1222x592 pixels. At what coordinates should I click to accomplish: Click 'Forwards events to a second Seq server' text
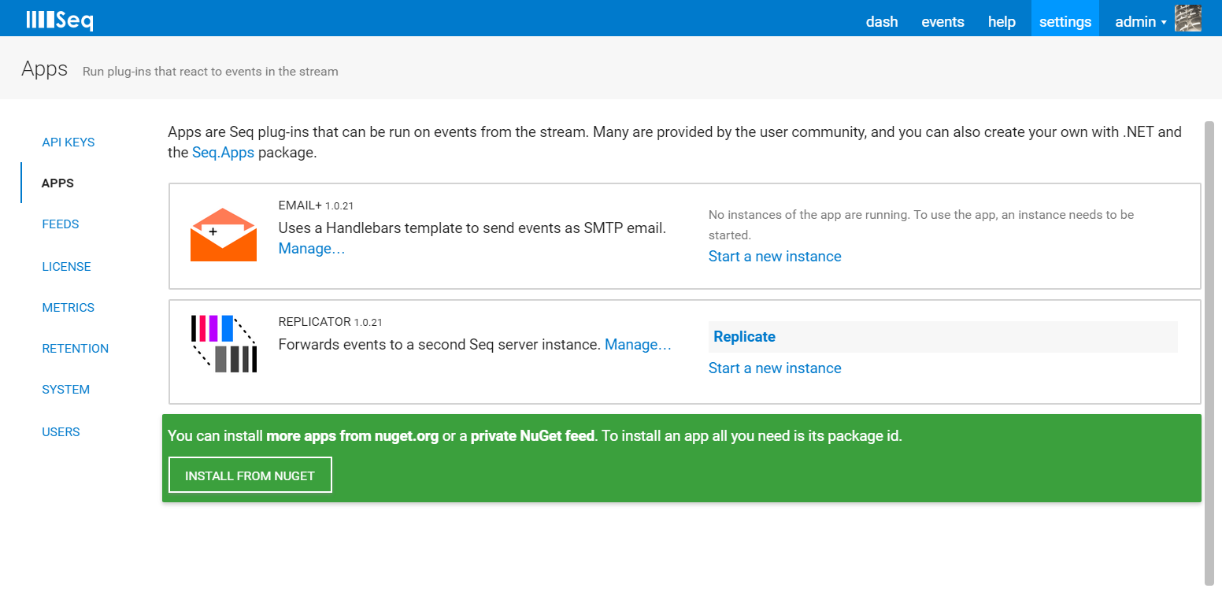coord(440,345)
